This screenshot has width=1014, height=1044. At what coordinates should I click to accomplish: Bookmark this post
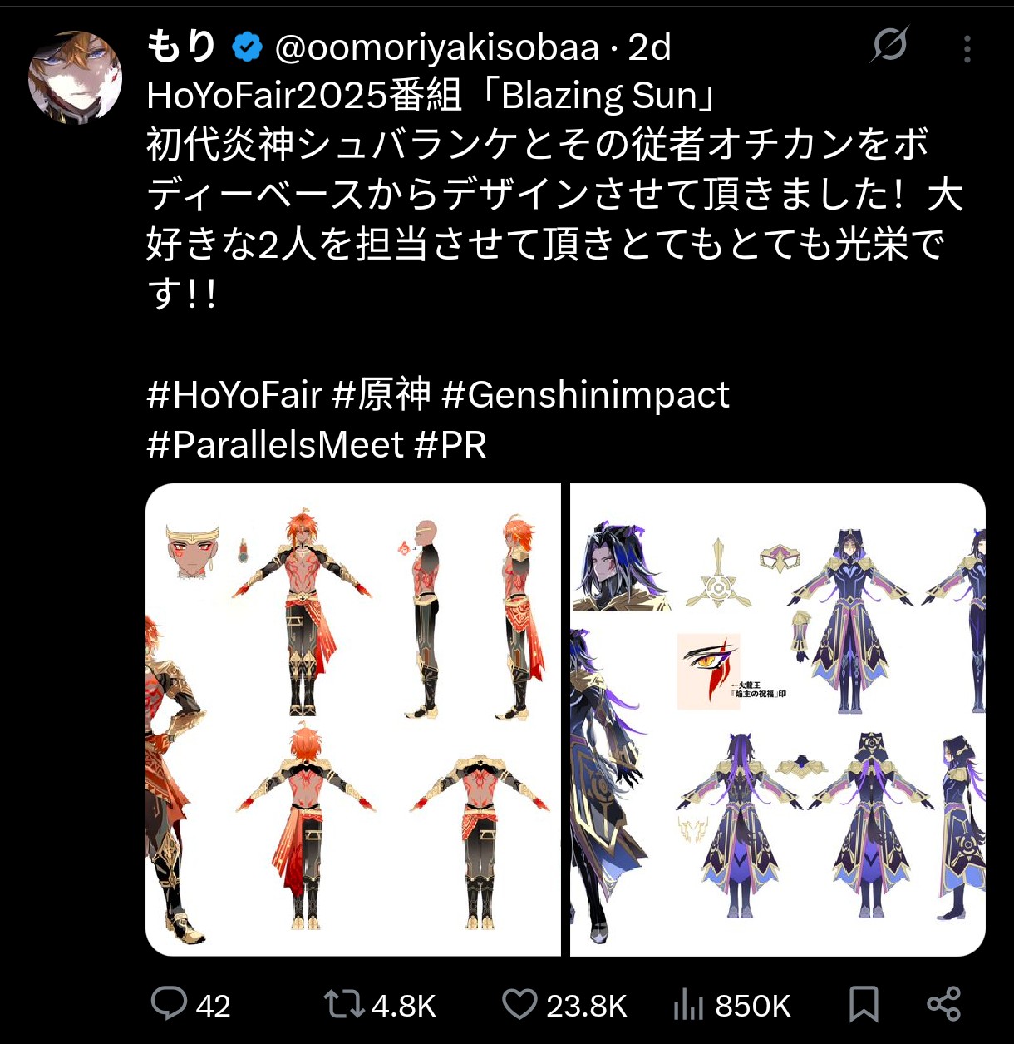[864, 1004]
